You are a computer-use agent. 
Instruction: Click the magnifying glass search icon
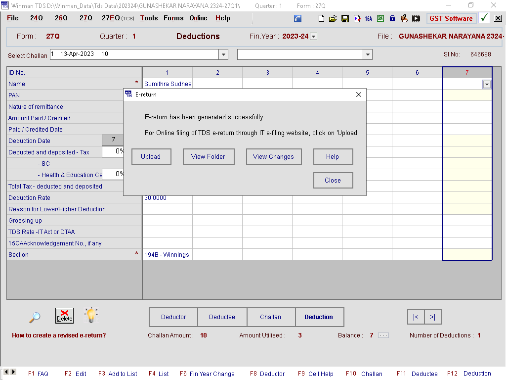pyautogui.click(x=35, y=317)
